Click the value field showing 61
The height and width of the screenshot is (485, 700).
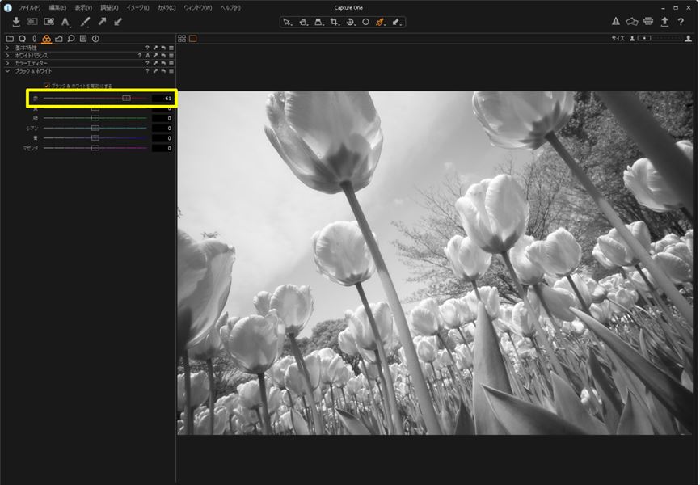(x=162, y=99)
